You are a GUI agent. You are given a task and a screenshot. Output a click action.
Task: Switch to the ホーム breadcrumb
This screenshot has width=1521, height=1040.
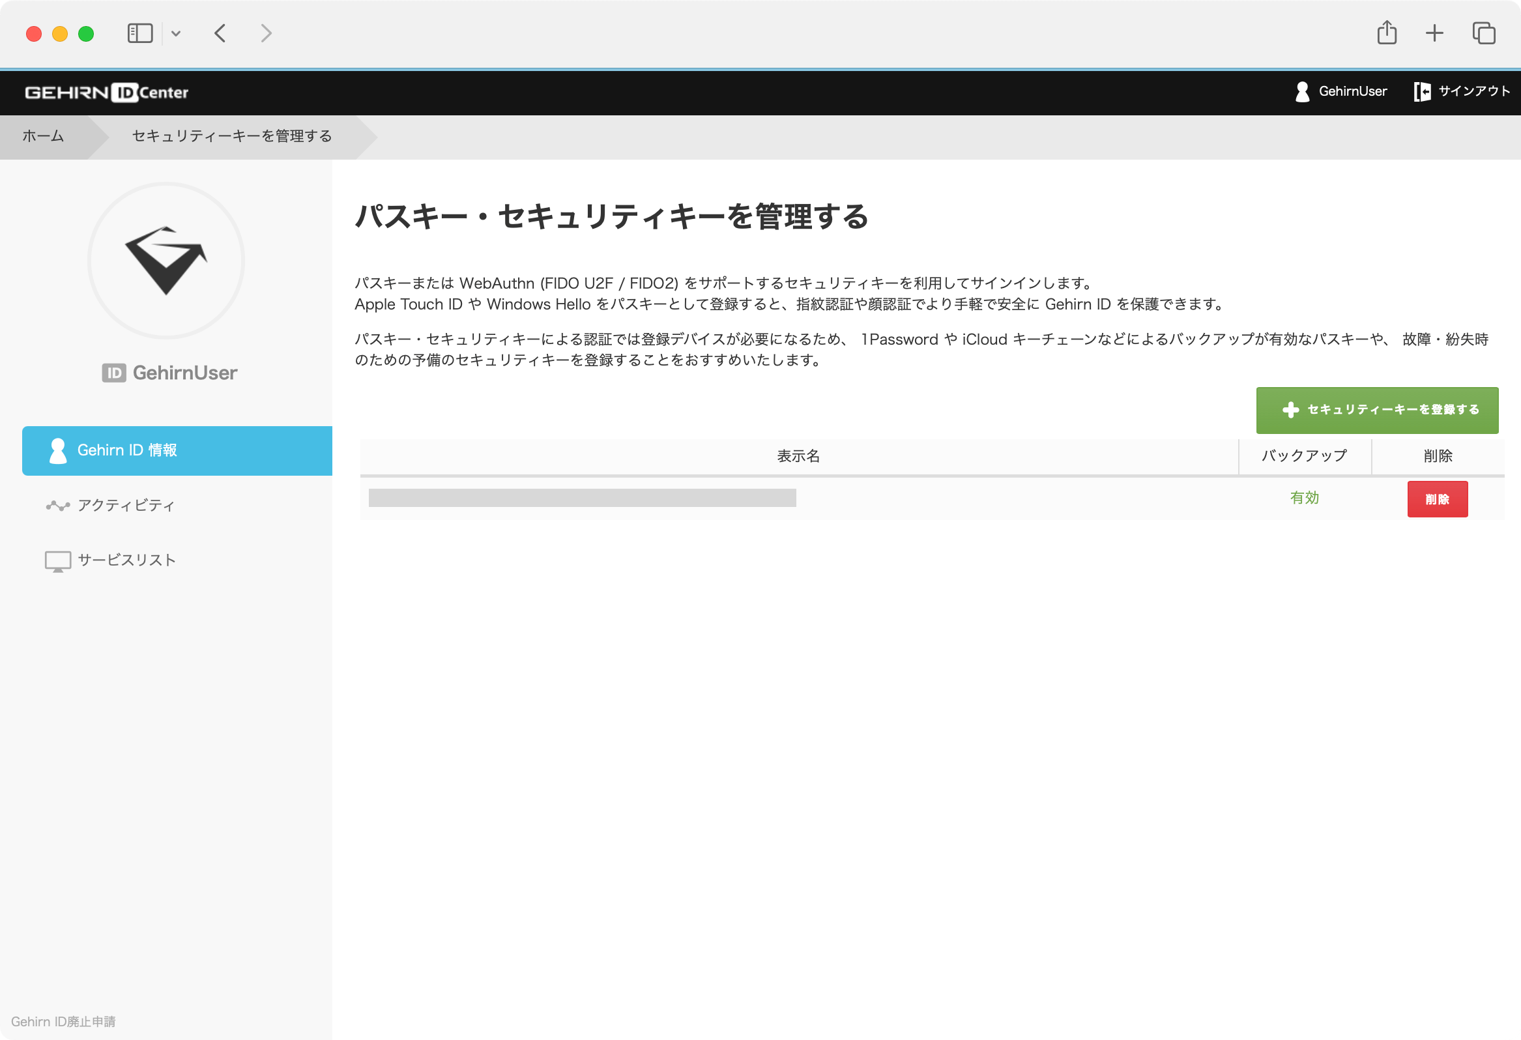coord(42,137)
